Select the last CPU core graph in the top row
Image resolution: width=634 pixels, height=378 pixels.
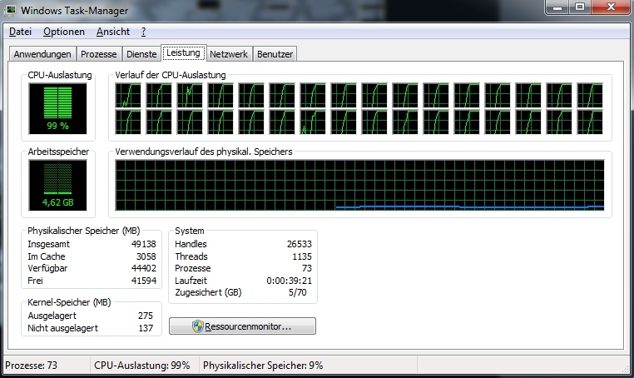[590, 95]
